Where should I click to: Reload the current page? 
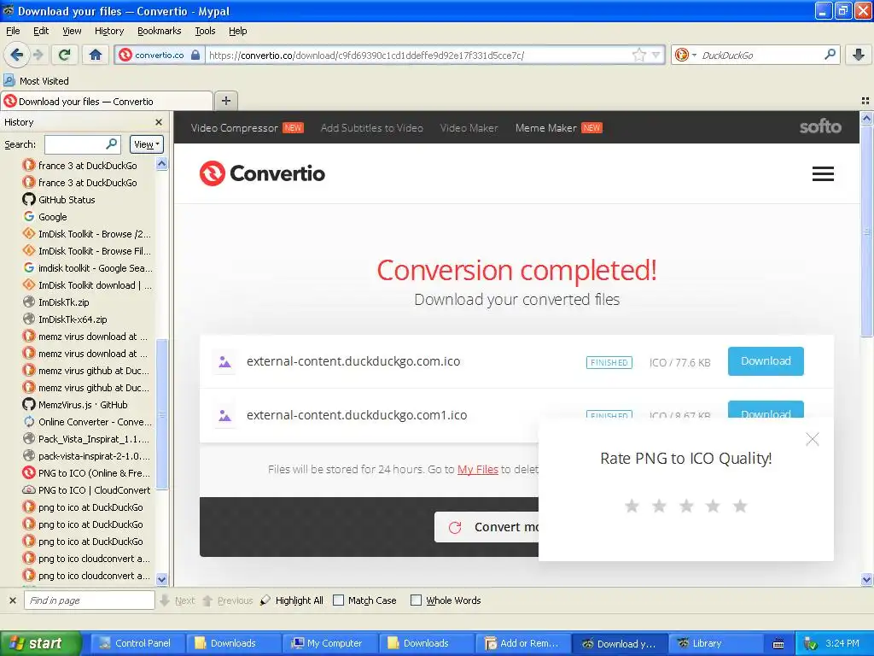(x=65, y=55)
